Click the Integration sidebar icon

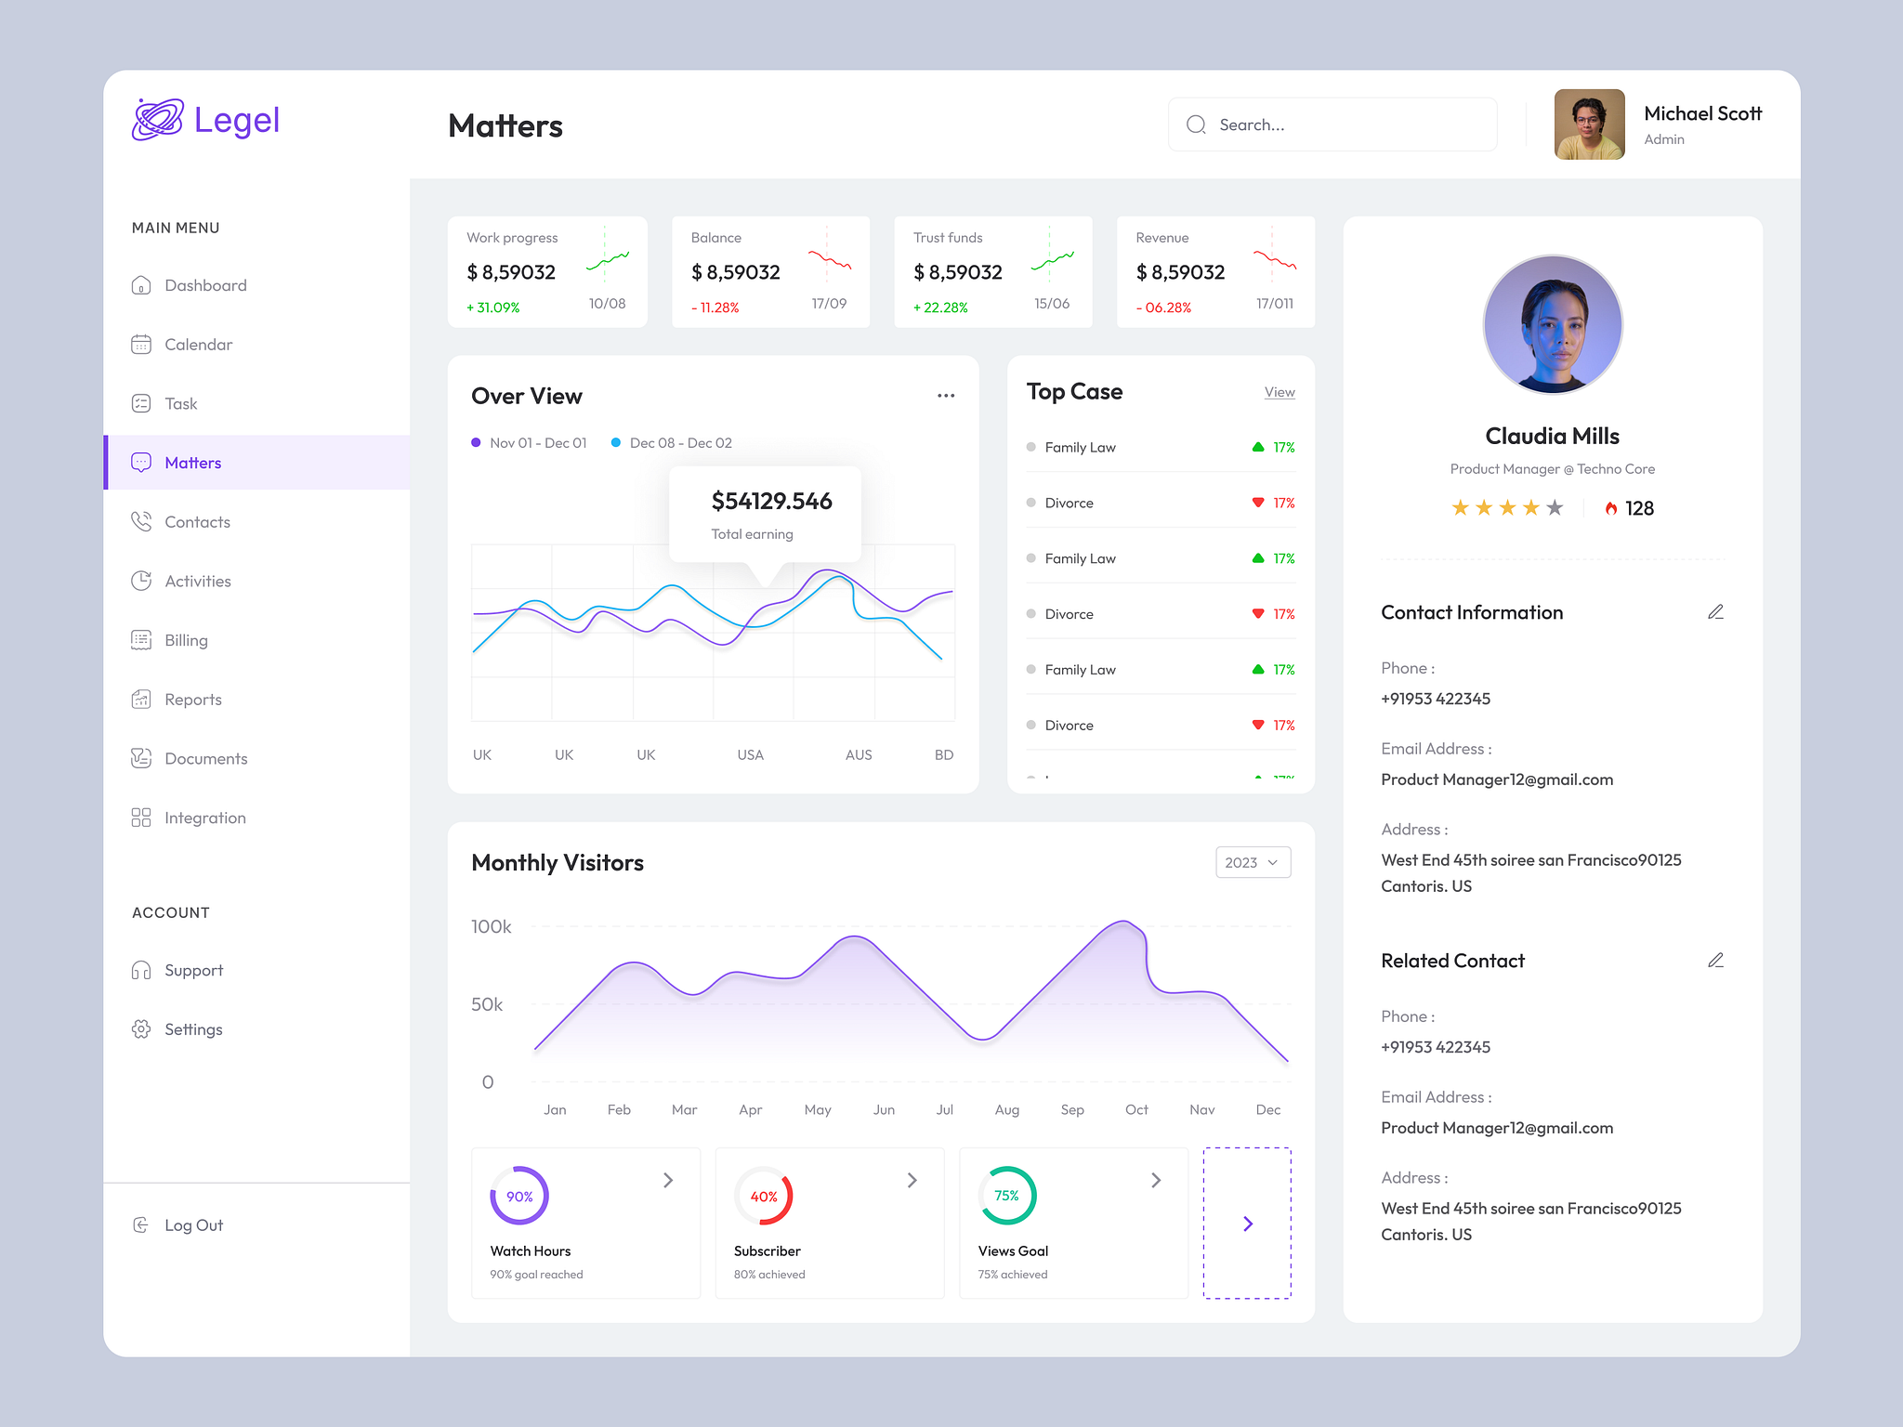(x=144, y=817)
